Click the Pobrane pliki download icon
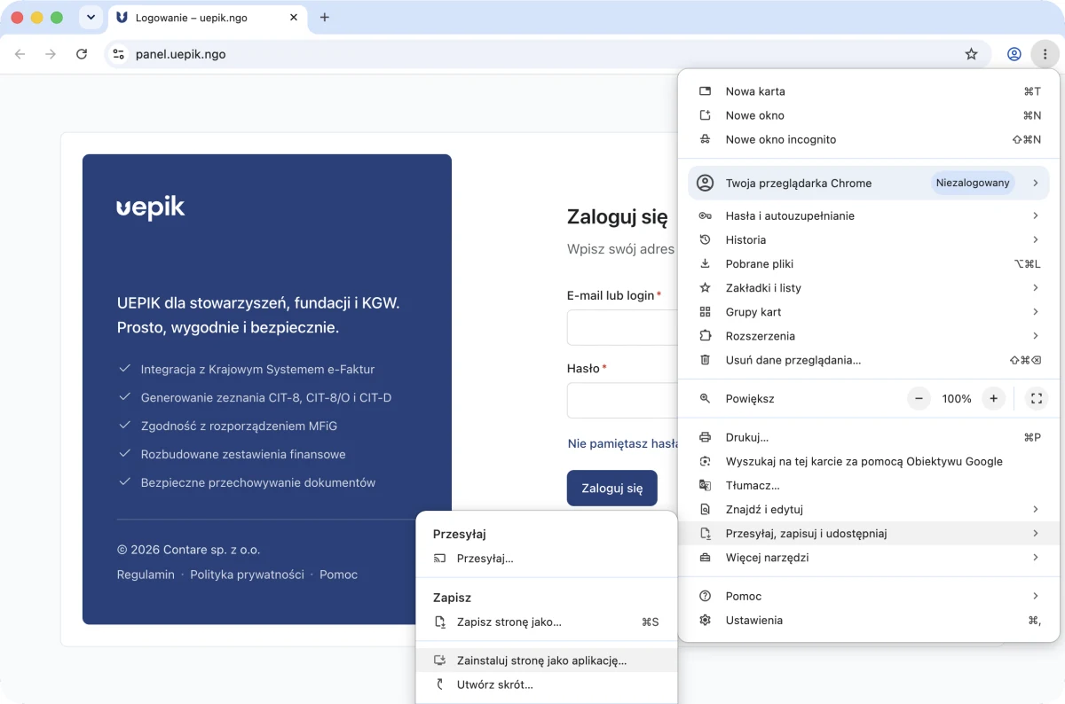The width and height of the screenshot is (1065, 704). 706,263
